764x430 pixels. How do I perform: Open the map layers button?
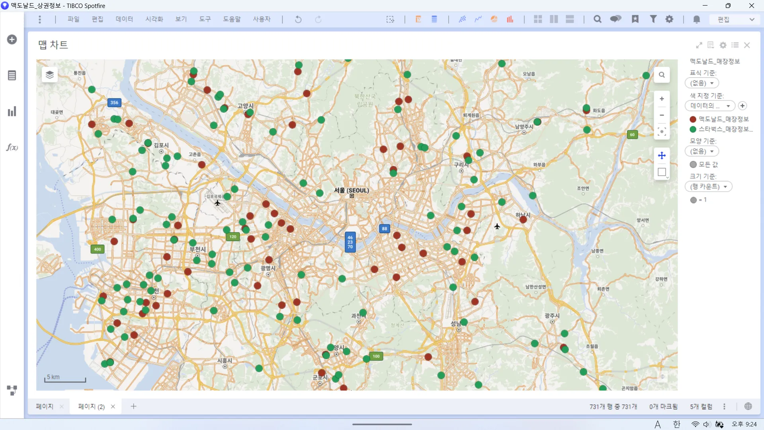pyautogui.click(x=50, y=75)
